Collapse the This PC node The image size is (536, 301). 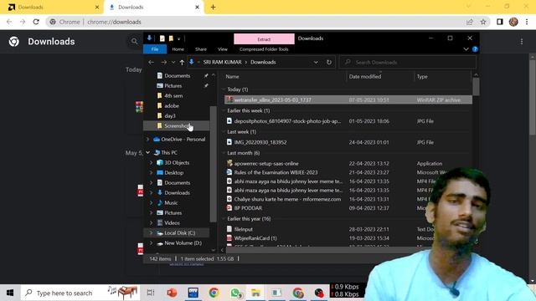tap(147, 152)
